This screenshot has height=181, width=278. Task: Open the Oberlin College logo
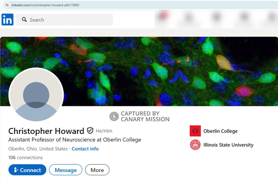pyautogui.click(x=195, y=131)
